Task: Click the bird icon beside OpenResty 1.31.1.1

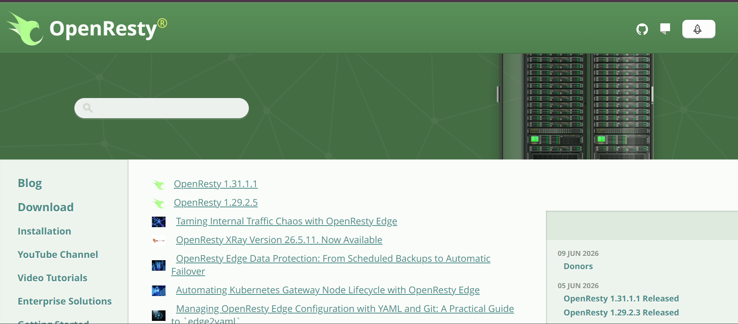Action: 159,184
